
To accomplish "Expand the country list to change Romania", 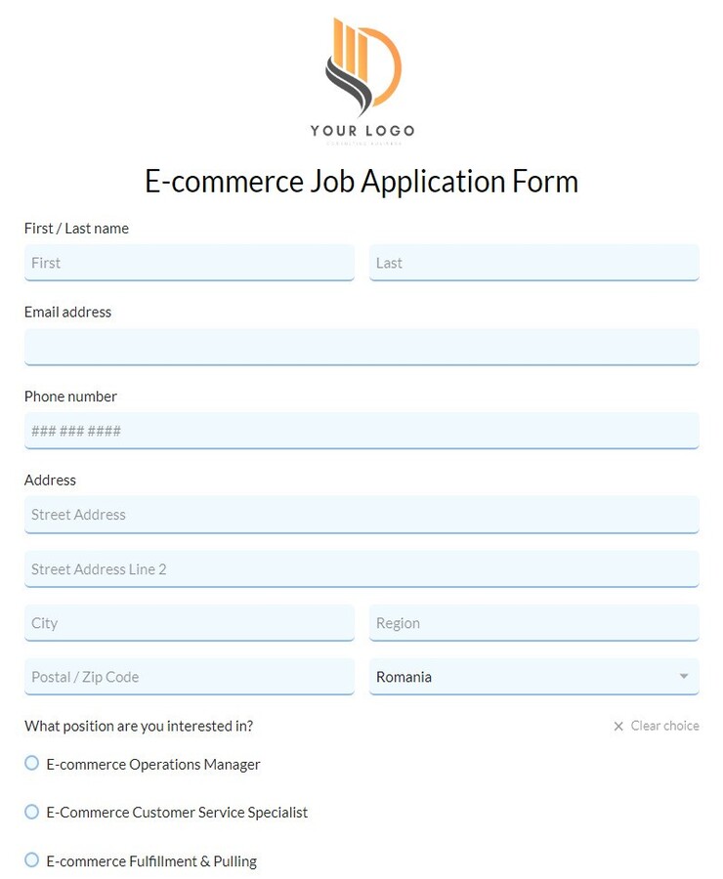I will pos(533,677).
